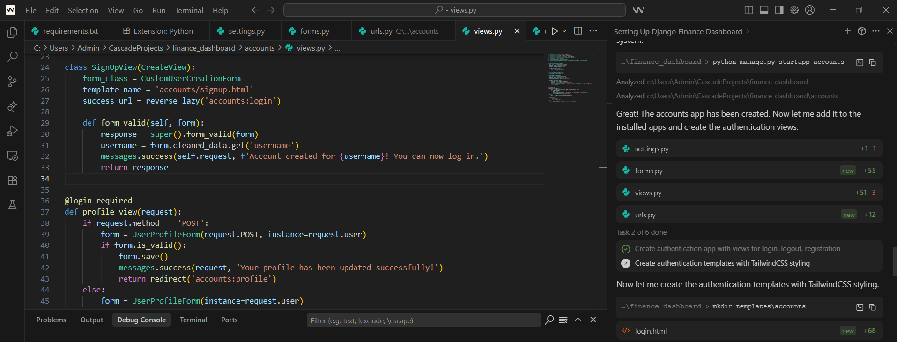
Task: Open editor more actions ellipsis
Action: pos(593,31)
